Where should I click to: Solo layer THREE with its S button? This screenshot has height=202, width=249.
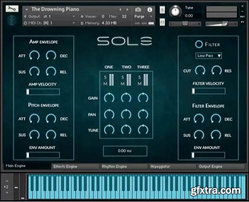pos(139,77)
